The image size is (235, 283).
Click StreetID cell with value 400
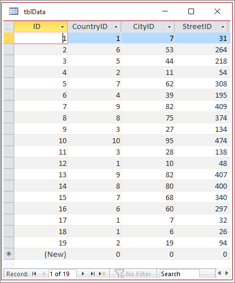click(201, 186)
